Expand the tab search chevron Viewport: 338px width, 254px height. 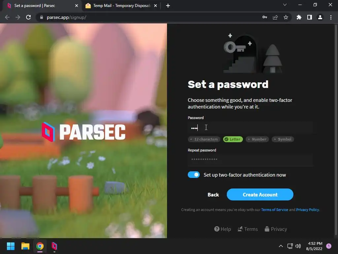pyautogui.click(x=285, y=5)
